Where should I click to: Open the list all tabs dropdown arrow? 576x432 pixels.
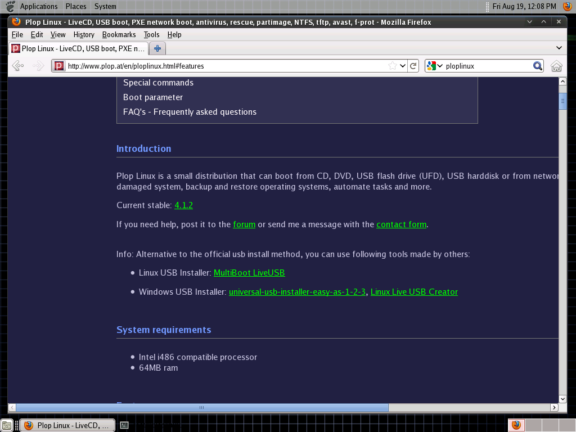559,48
